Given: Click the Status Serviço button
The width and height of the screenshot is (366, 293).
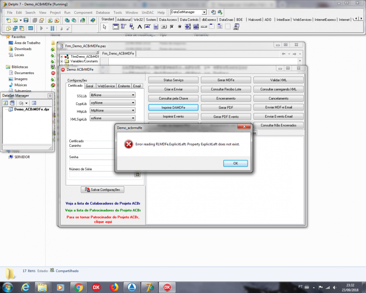Looking at the screenshot, I should pyautogui.click(x=174, y=80).
